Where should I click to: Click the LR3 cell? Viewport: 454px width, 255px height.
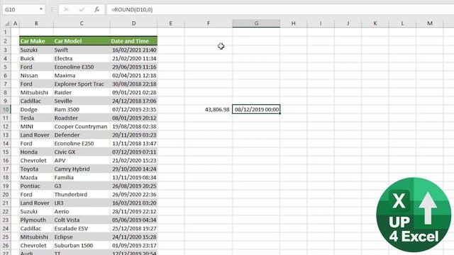[82, 203]
